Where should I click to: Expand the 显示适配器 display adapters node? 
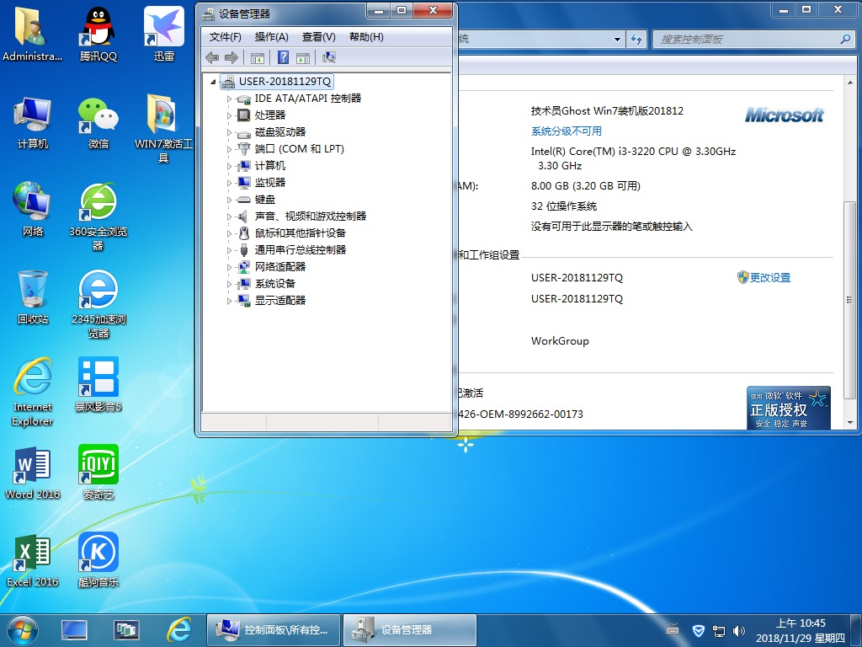pos(228,301)
